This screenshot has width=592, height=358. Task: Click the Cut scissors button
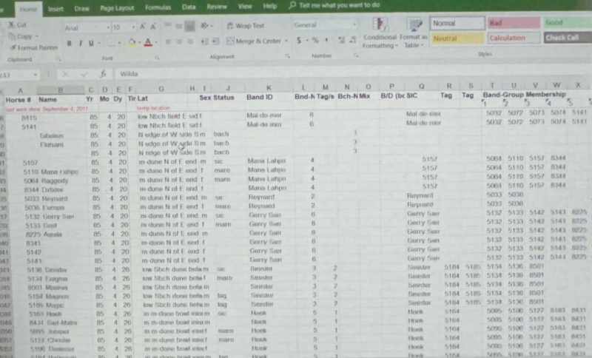point(17,25)
